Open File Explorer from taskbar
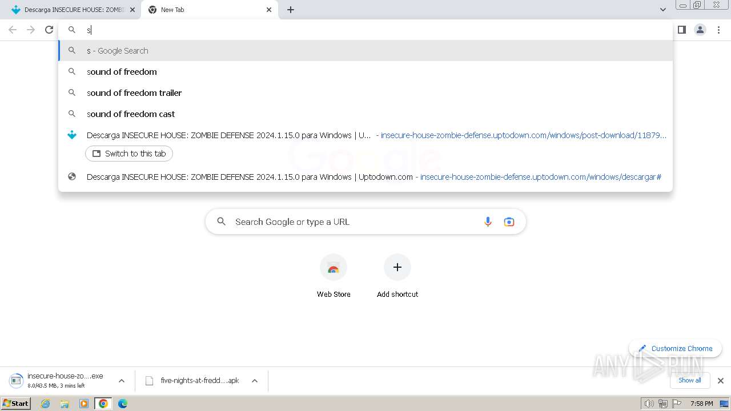Image resolution: width=731 pixels, height=411 pixels. point(65,404)
